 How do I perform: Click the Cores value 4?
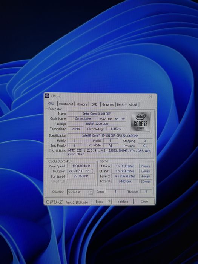(115, 192)
